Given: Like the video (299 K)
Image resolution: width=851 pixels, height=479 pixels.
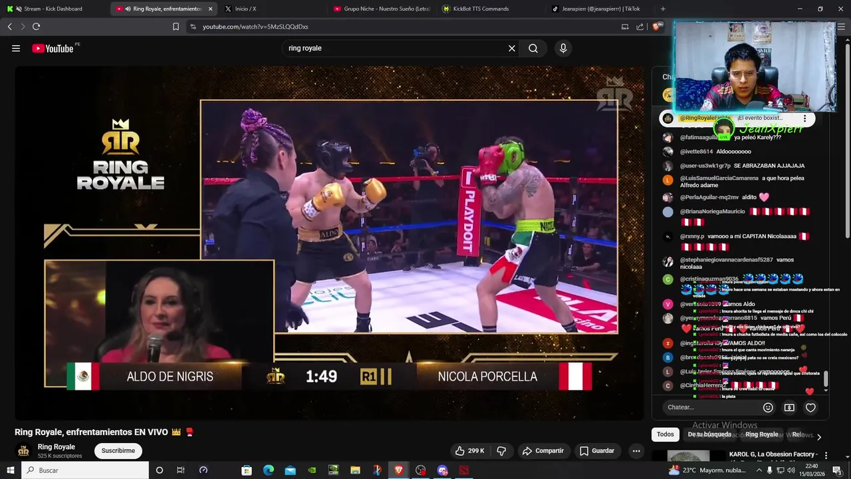Looking at the screenshot, I should (x=469, y=450).
